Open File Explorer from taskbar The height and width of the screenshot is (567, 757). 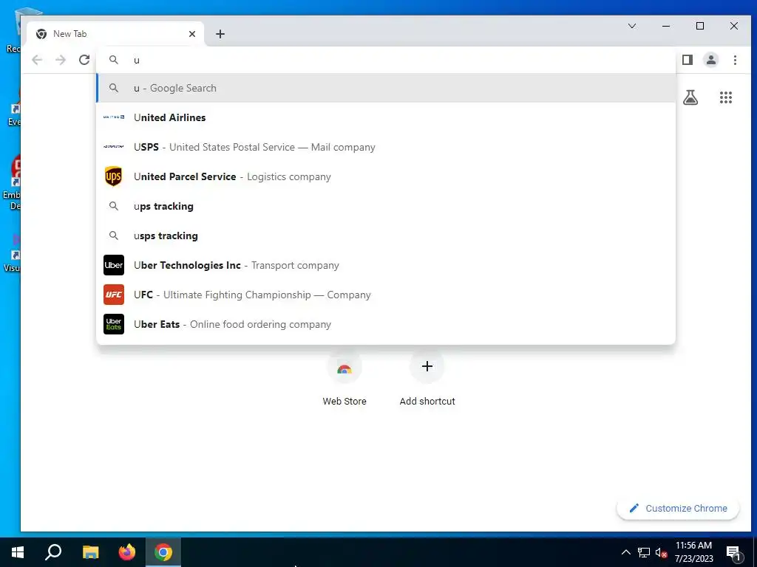(90, 552)
